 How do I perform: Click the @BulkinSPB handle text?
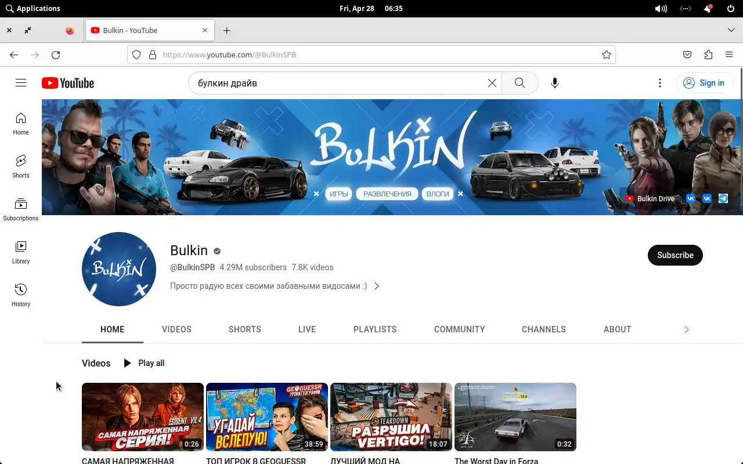coord(193,267)
